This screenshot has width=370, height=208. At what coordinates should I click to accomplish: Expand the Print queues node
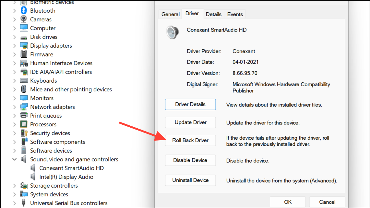click(x=14, y=116)
